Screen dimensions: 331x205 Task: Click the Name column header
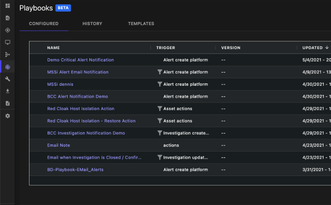[54, 48]
